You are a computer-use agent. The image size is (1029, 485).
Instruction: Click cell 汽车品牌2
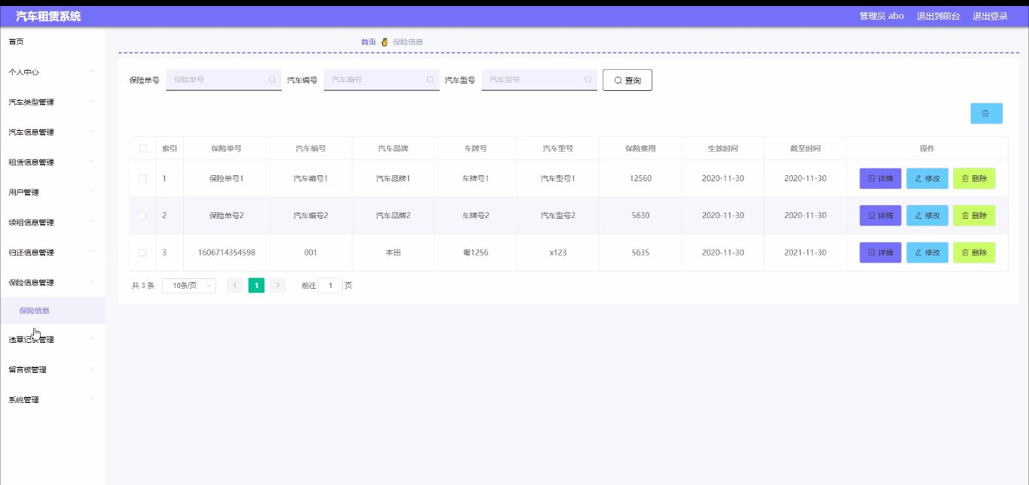point(393,216)
